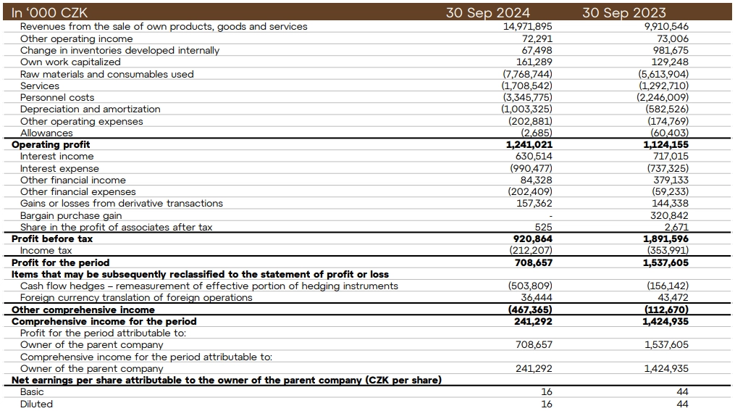Select value 2,671

[x=677, y=228]
